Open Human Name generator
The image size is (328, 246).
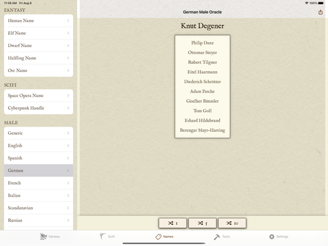[x=39, y=20]
